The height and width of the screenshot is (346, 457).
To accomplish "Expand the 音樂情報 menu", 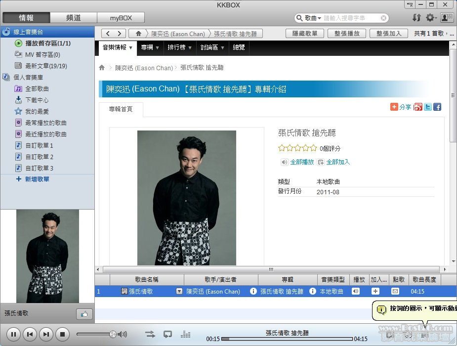I will [117, 47].
